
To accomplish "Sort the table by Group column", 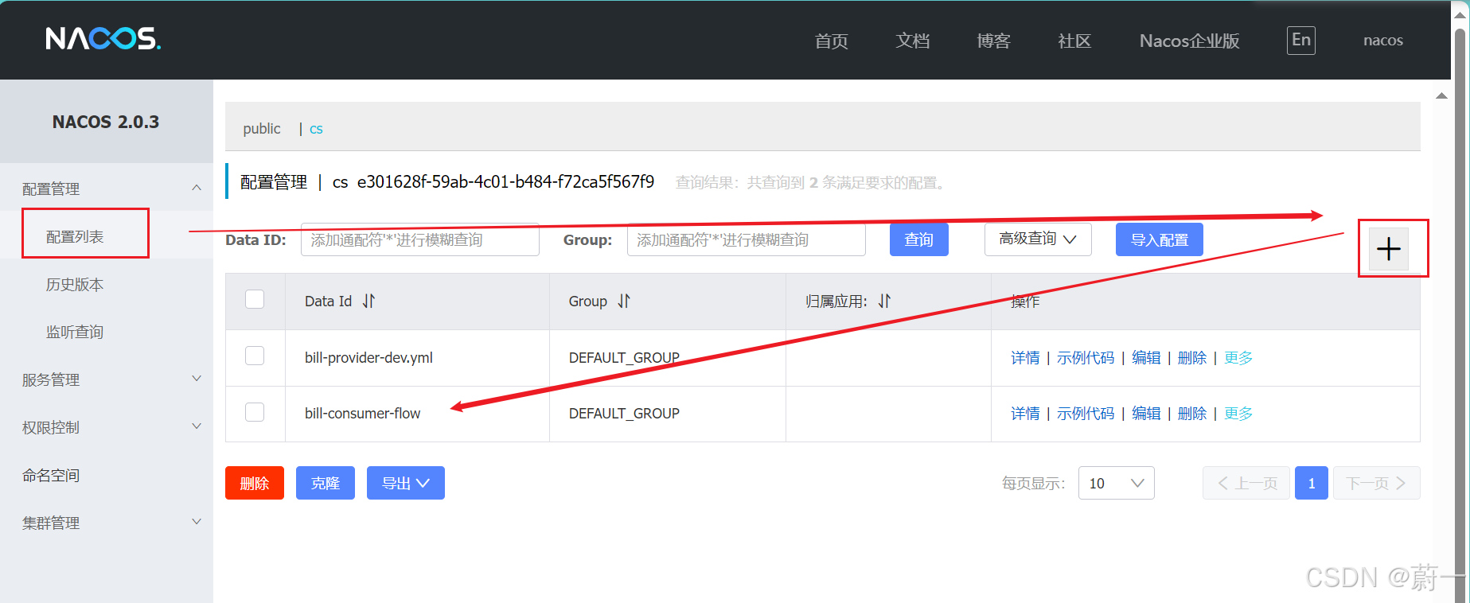I will (x=624, y=301).
